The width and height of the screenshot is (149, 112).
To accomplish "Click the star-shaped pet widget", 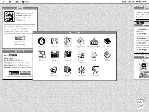I will click(x=144, y=66).
